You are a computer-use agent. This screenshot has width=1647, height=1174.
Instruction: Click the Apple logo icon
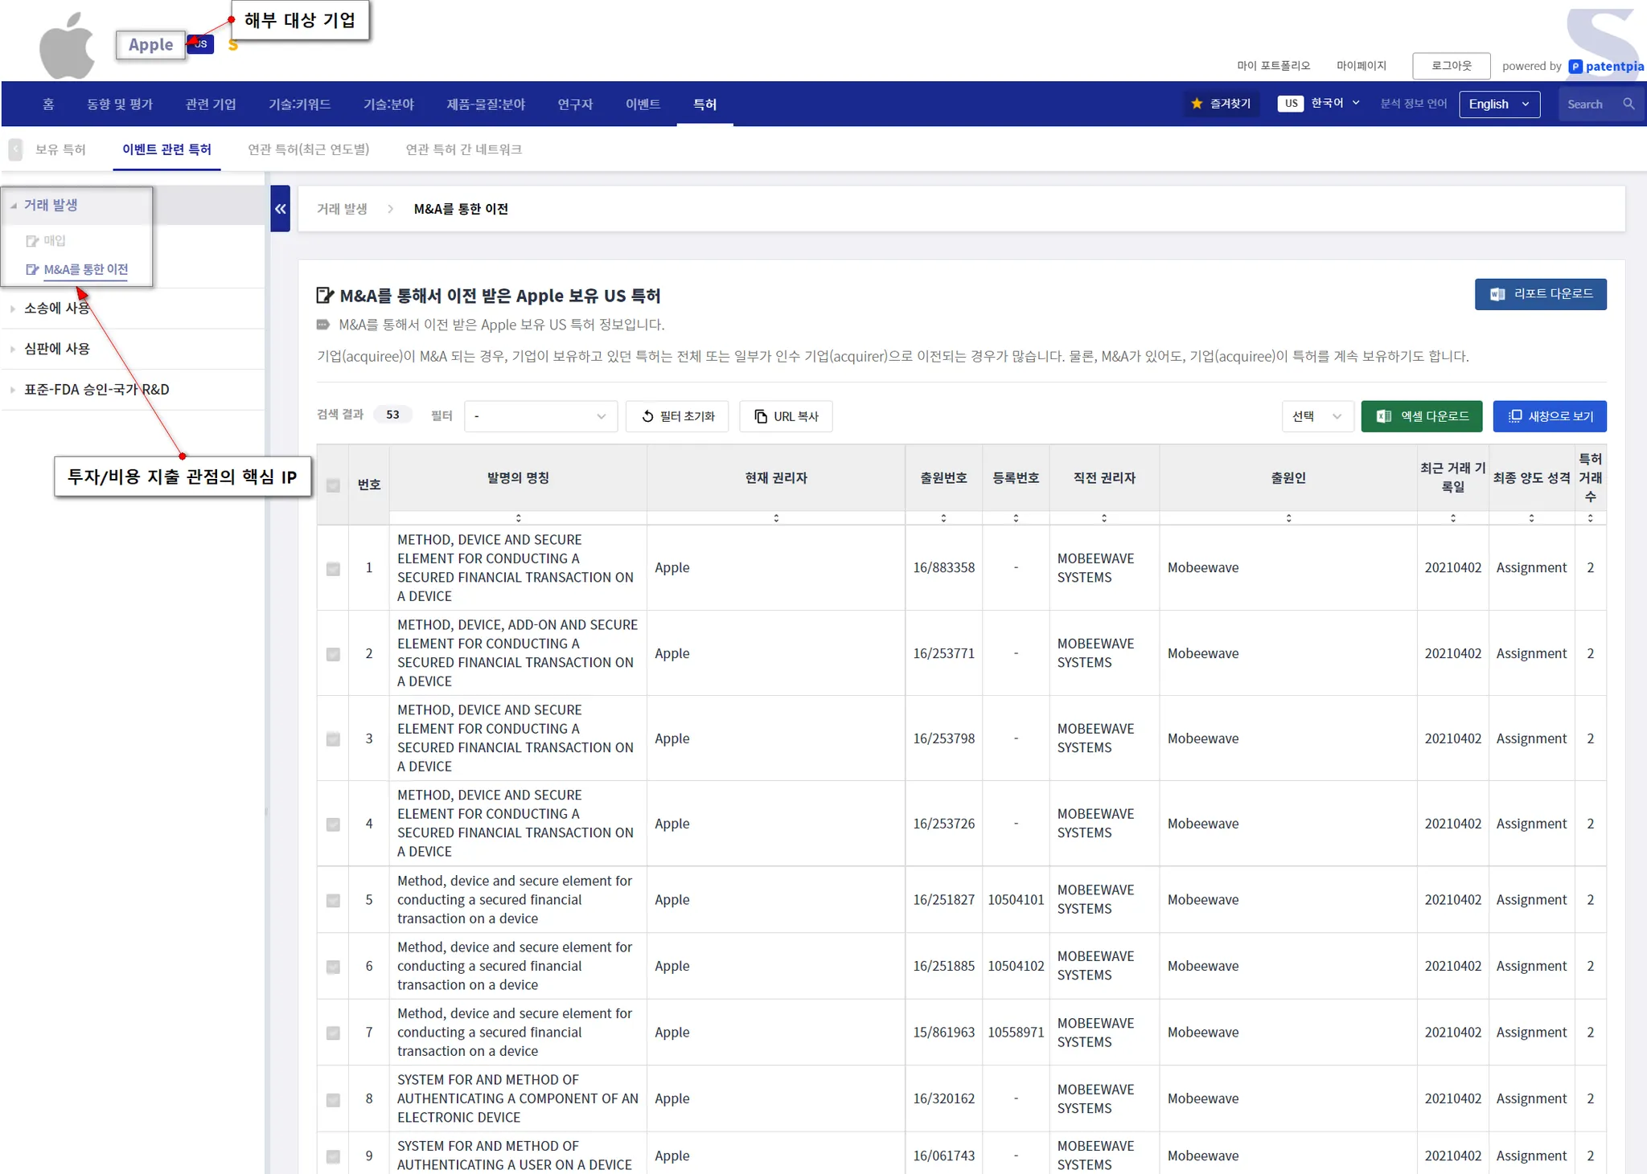pos(67,47)
